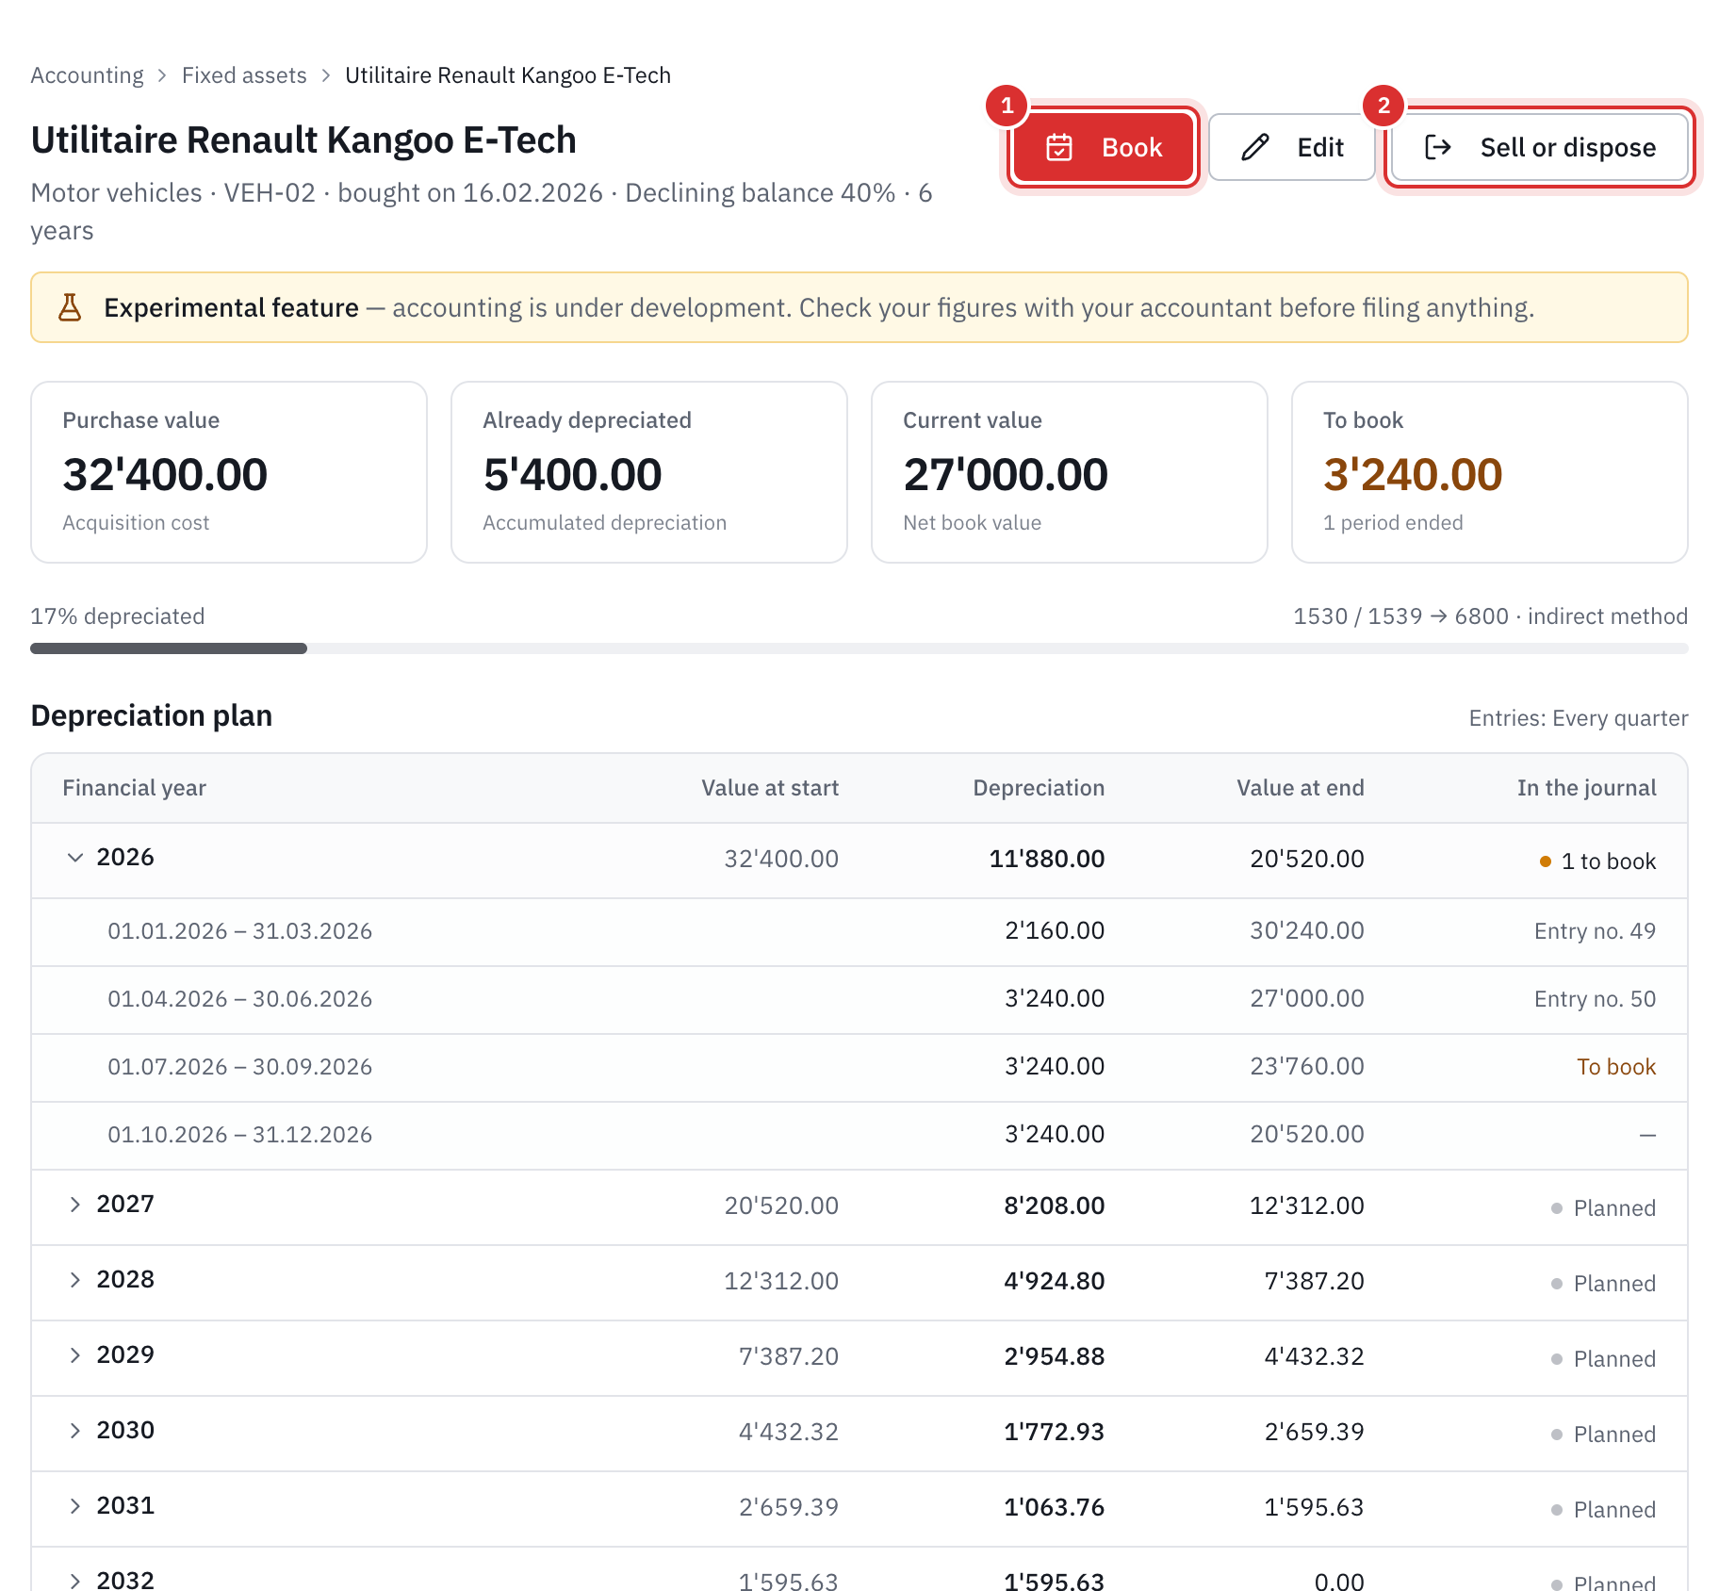Screen dimensions: 1719x1591
Task: Click the 2028 depreciation 4'924.80
Action: (x=1055, y=1281)
